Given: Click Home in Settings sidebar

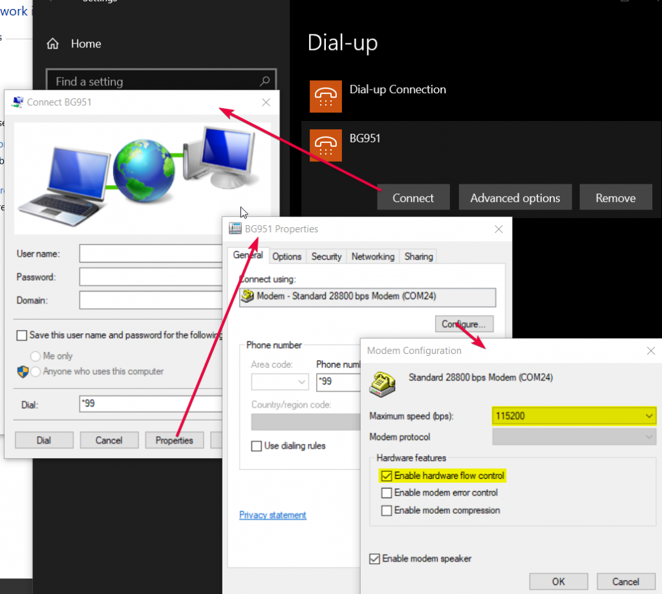Looking at the screenshot, I should point(86,44).
